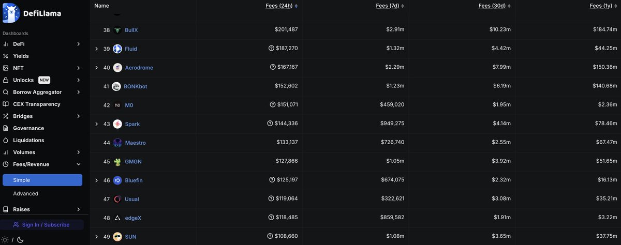Click the SUN protocol logo

117,237
